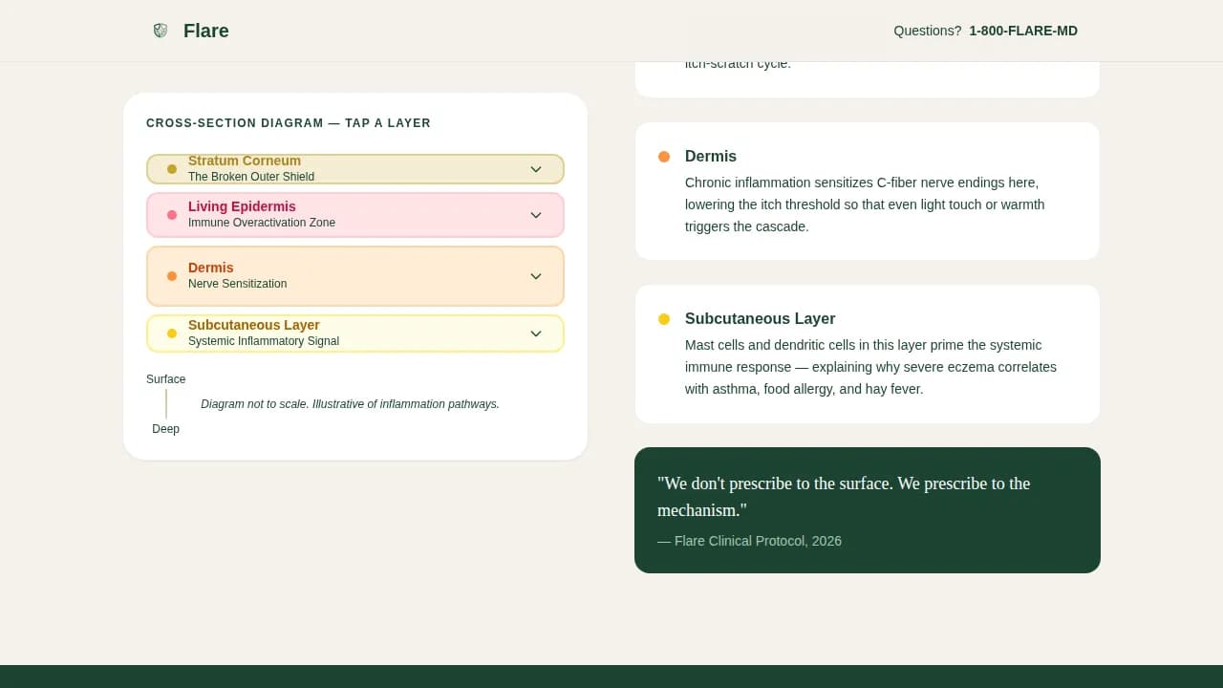This screenshot has height=688, width=1223.
Task: Click 'Nerve Sensitization' subtitle
Action: [x=238, y=284]
